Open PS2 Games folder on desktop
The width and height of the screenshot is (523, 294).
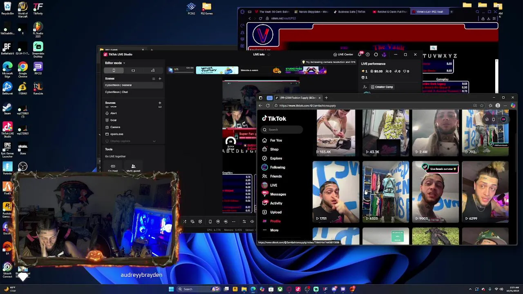pos(206,9)
